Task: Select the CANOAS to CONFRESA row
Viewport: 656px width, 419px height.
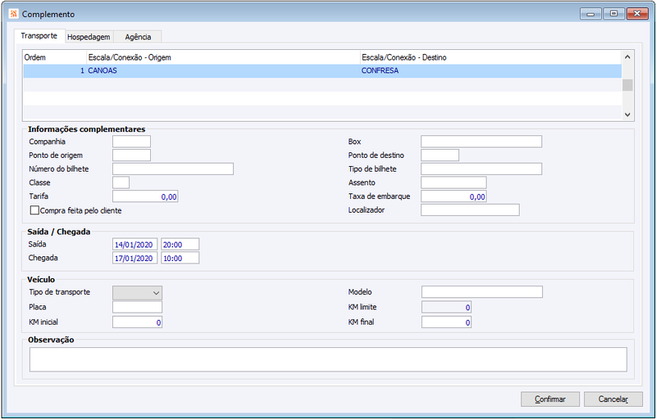Action: point(322,70)
